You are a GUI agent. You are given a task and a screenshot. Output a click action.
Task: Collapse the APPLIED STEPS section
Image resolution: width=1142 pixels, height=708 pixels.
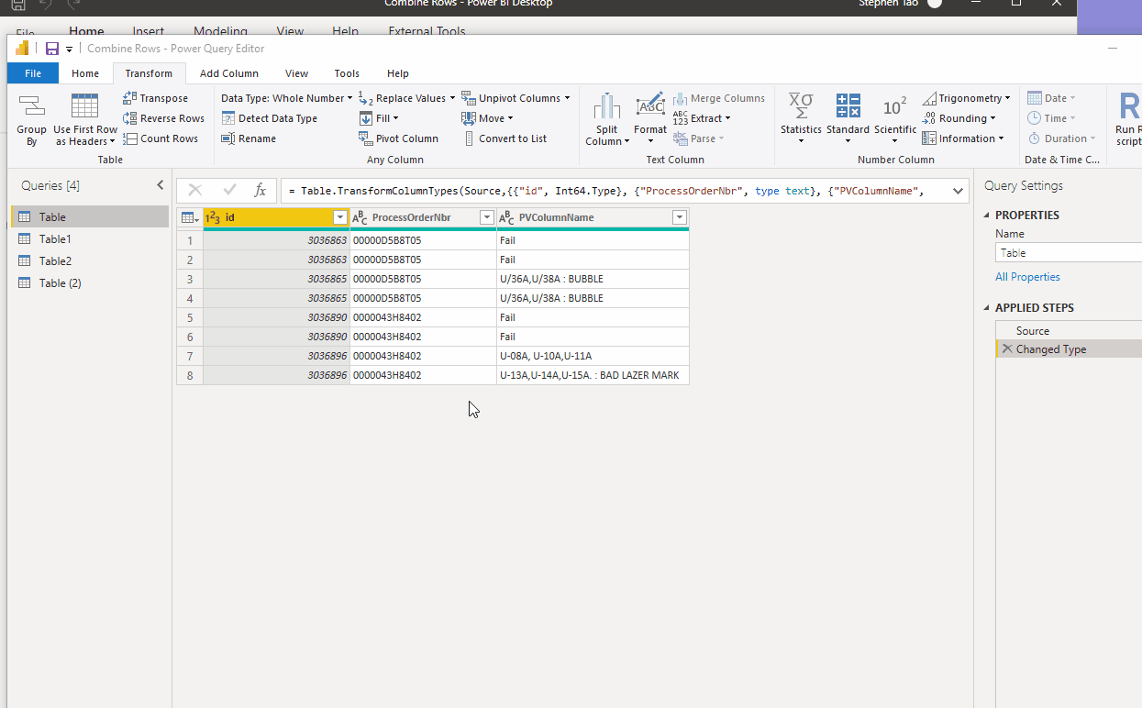(x=988, y=308)
